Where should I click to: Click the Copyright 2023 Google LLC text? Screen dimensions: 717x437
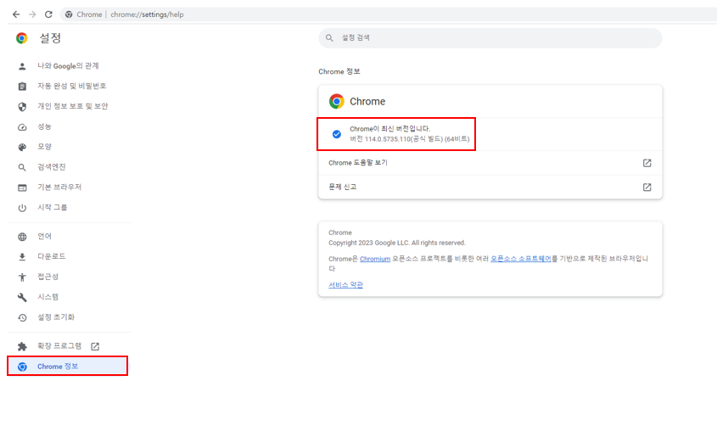[397, 243]
